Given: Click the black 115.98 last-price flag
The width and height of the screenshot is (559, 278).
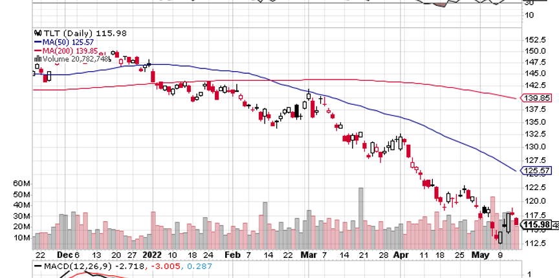Looking at the screenshot, I should [x=536, y=224].
